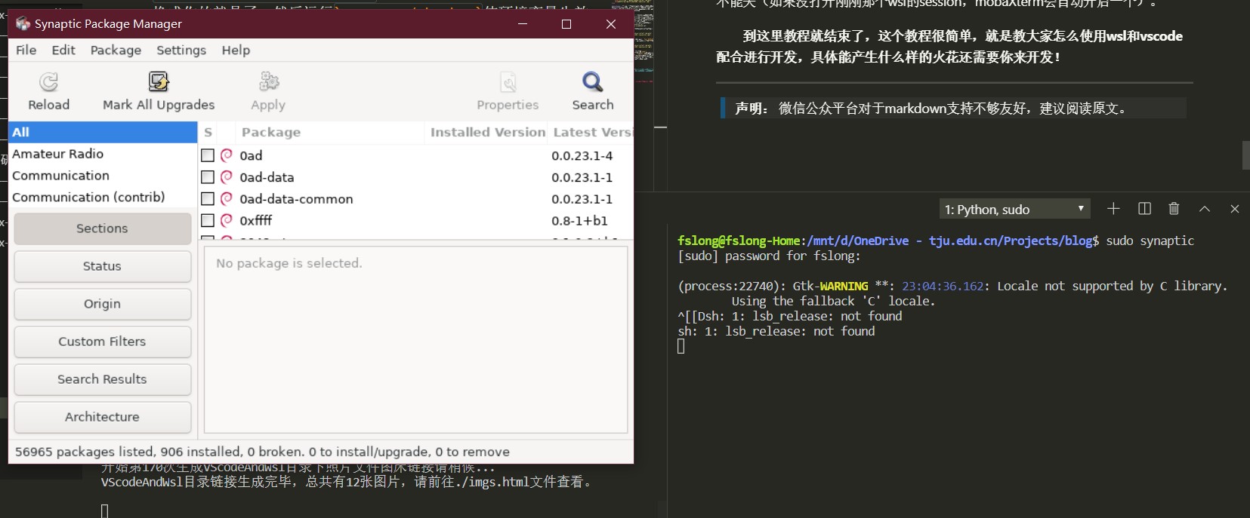Mark the 0ad-data-common package checkbox

208,199
